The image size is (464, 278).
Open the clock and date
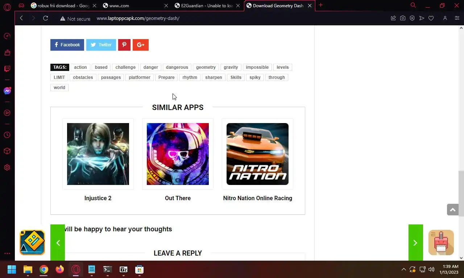pyautogui.click(x=449, y=269)
